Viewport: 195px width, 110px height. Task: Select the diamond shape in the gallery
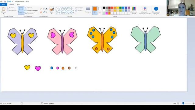59,10
